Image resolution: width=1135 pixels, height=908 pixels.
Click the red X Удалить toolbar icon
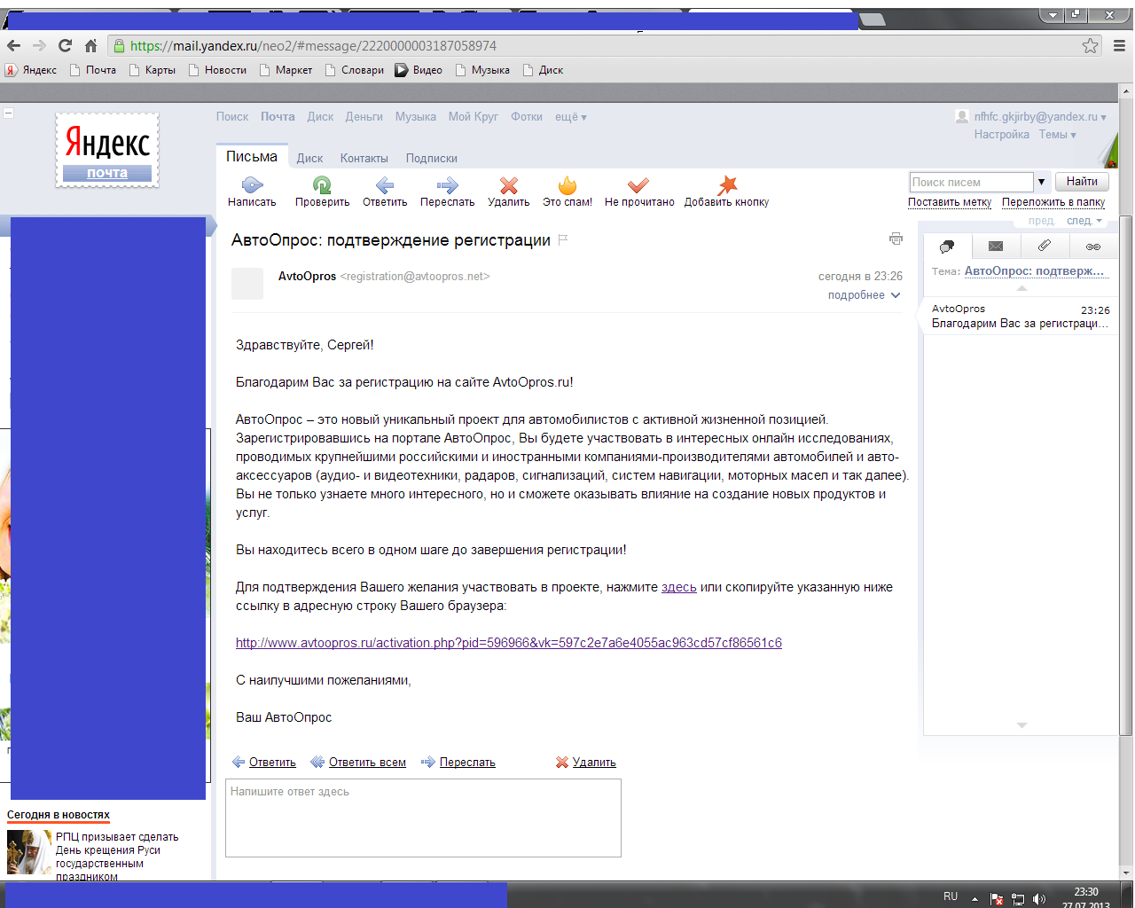509,185
